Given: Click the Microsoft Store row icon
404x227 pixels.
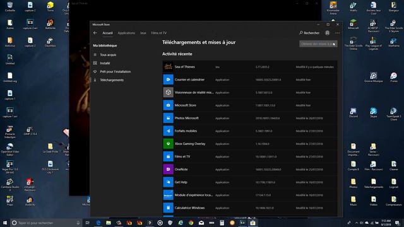Looking at the screenshot, I should (x=169, y=105).
